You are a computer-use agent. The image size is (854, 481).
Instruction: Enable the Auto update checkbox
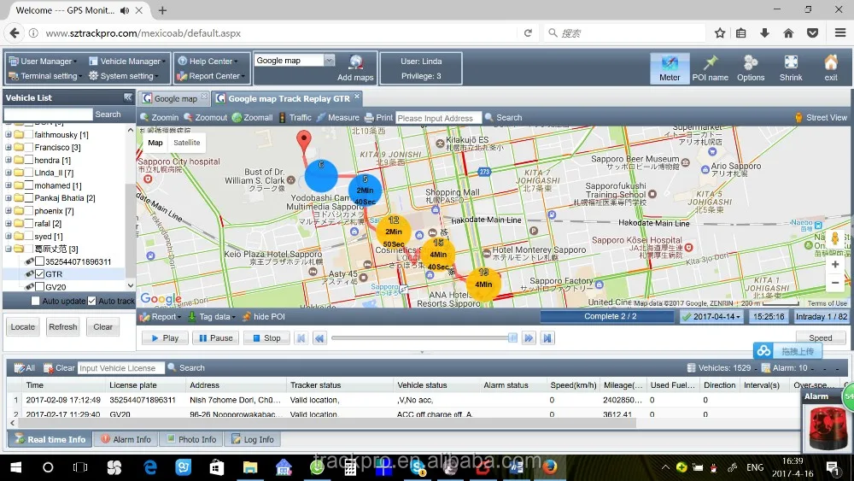[x=36, y=302]
